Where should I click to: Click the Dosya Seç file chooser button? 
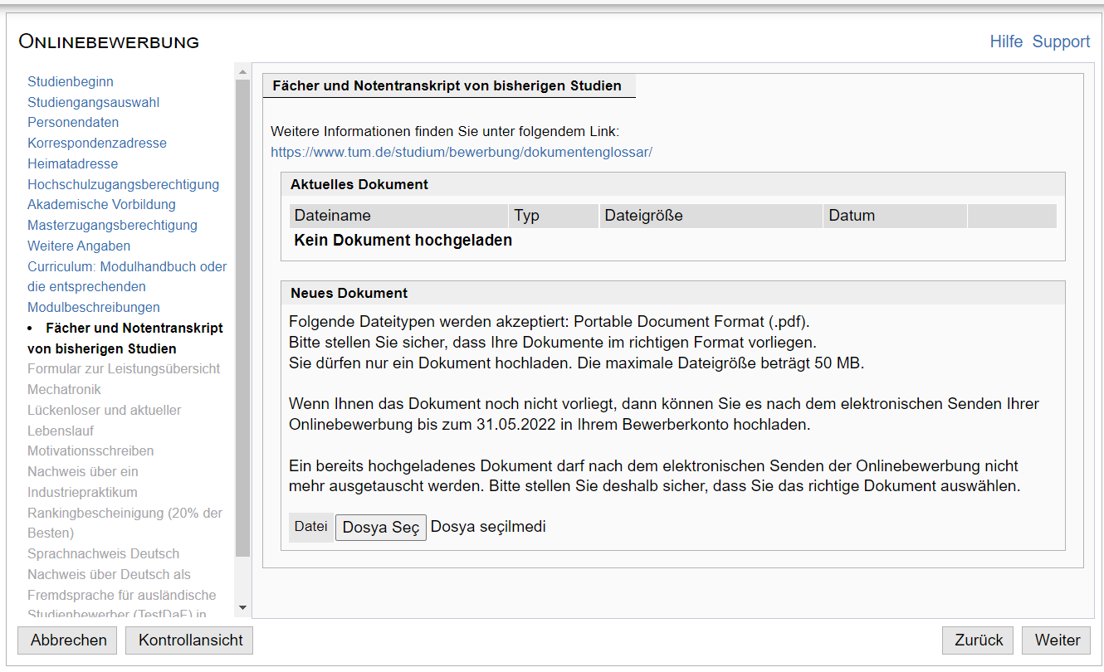[380, 528]
